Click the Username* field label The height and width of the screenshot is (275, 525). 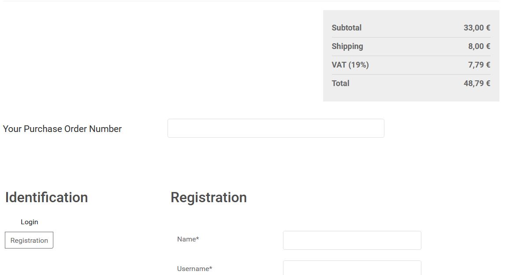coord(194,269)
